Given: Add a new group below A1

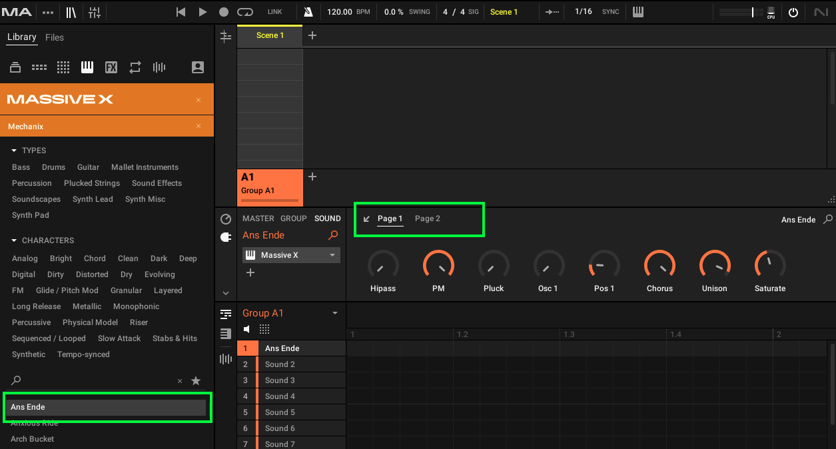Looking at the screenshot, I should coord(312,177).
